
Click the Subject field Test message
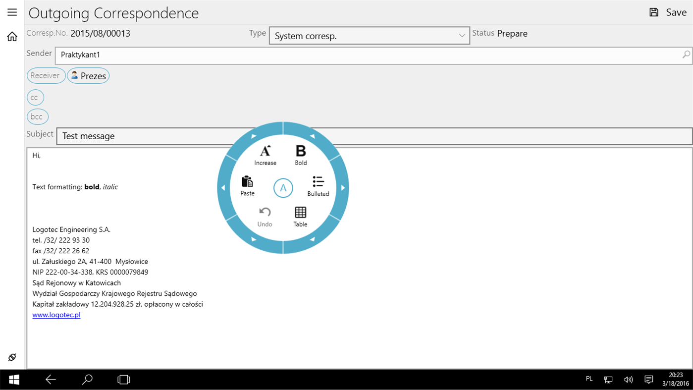coord(374,136)
